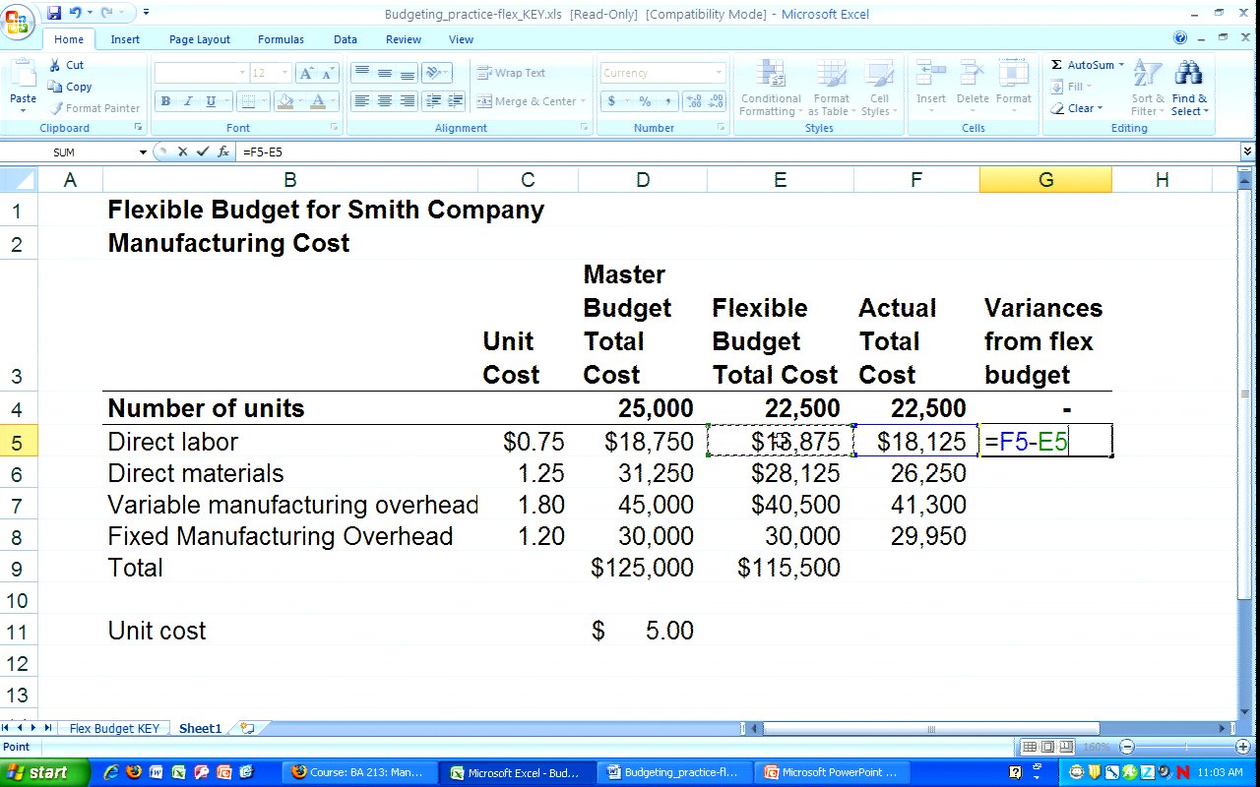Click the Copy icon in Clipboard
Image resolution: width=1260 pixels, height=787 pixels.
point(55,87)
